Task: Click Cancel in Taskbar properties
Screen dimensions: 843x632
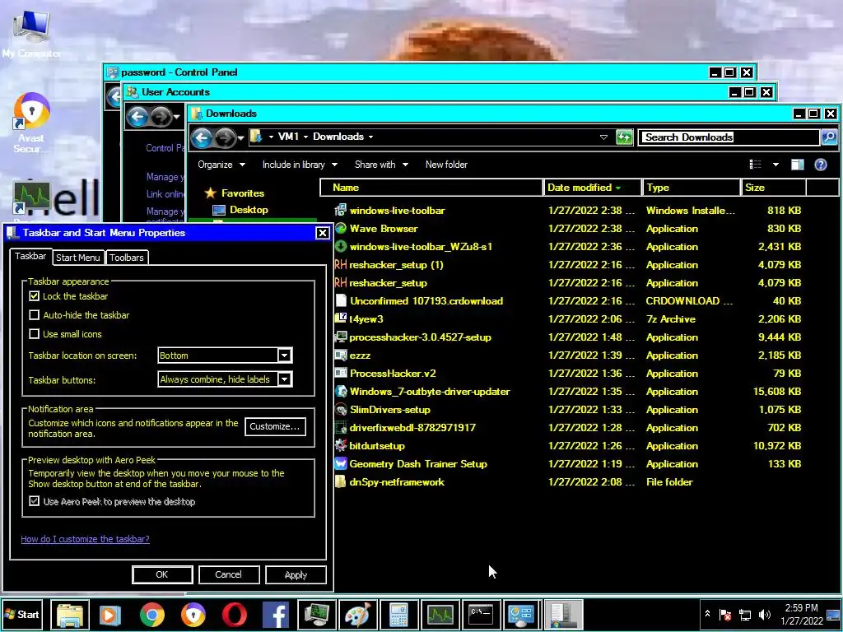Action: 229,574
